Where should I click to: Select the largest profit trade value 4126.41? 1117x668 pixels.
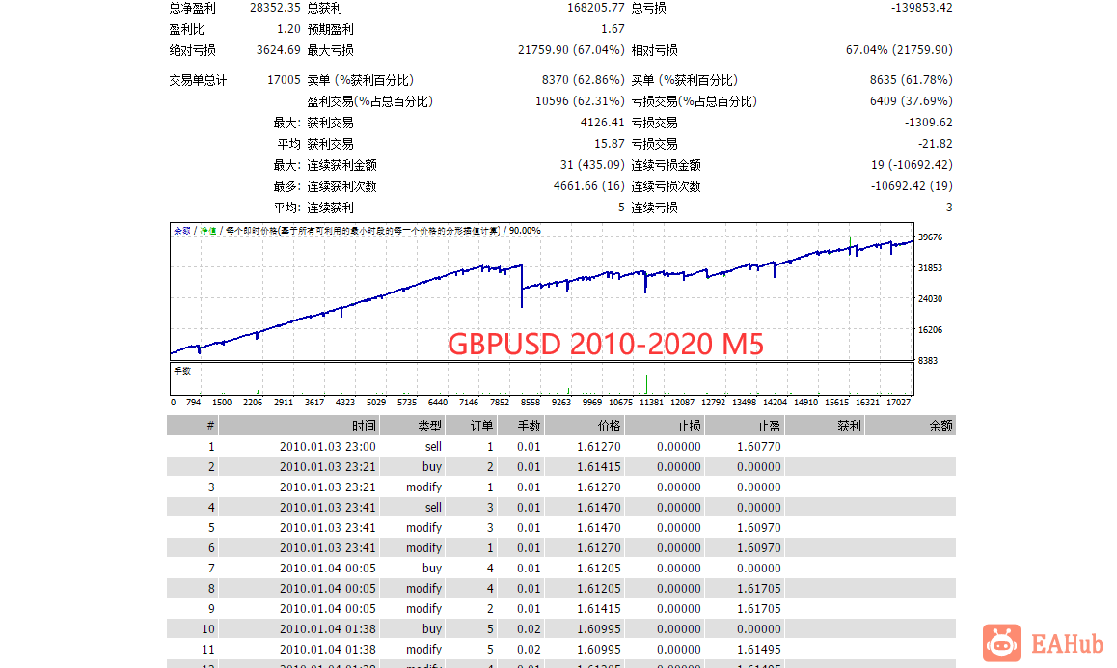pos(602,123)
